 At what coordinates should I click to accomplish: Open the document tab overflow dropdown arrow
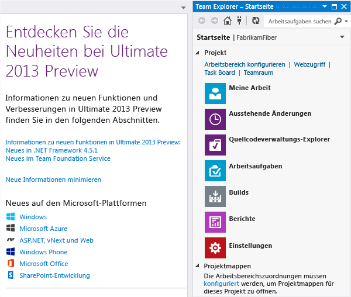coord(183,8)
